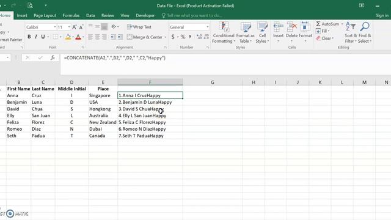Click the Accounting dollar format icon
The width and height of the screenshot is (391, 220).
click(173, 37)
